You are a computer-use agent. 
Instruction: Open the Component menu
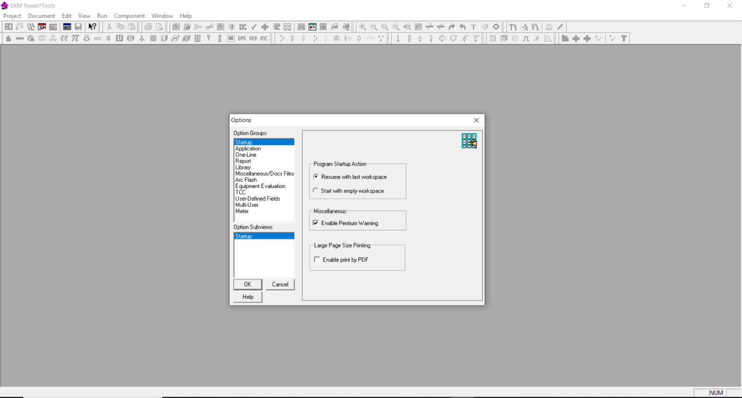pyautogui.click(x=129, y=16)
